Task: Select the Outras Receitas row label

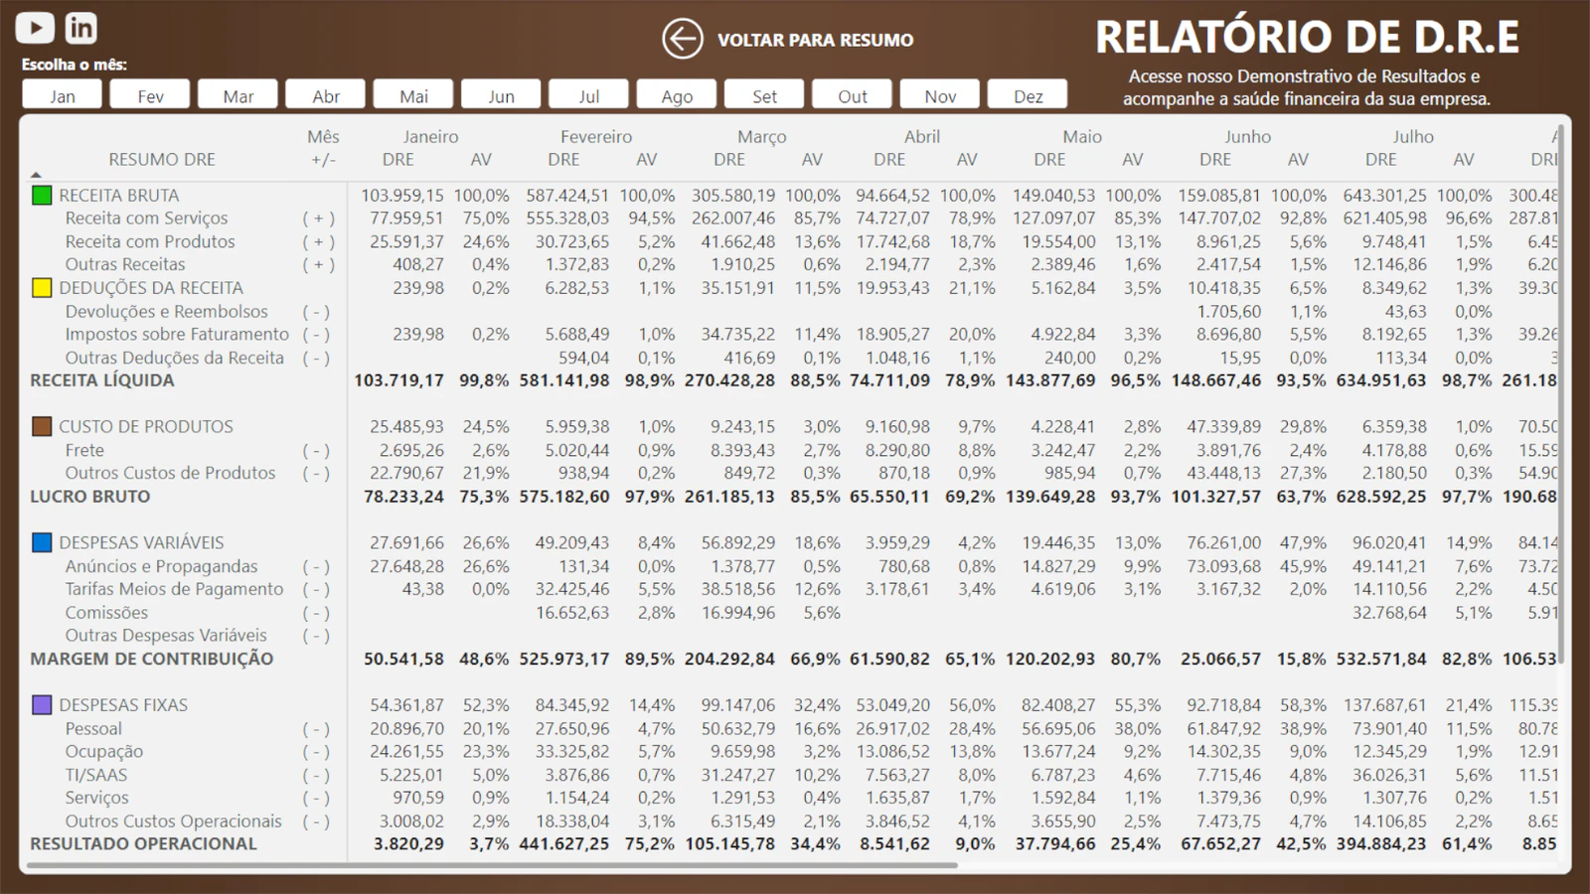Action: point(125,264)
